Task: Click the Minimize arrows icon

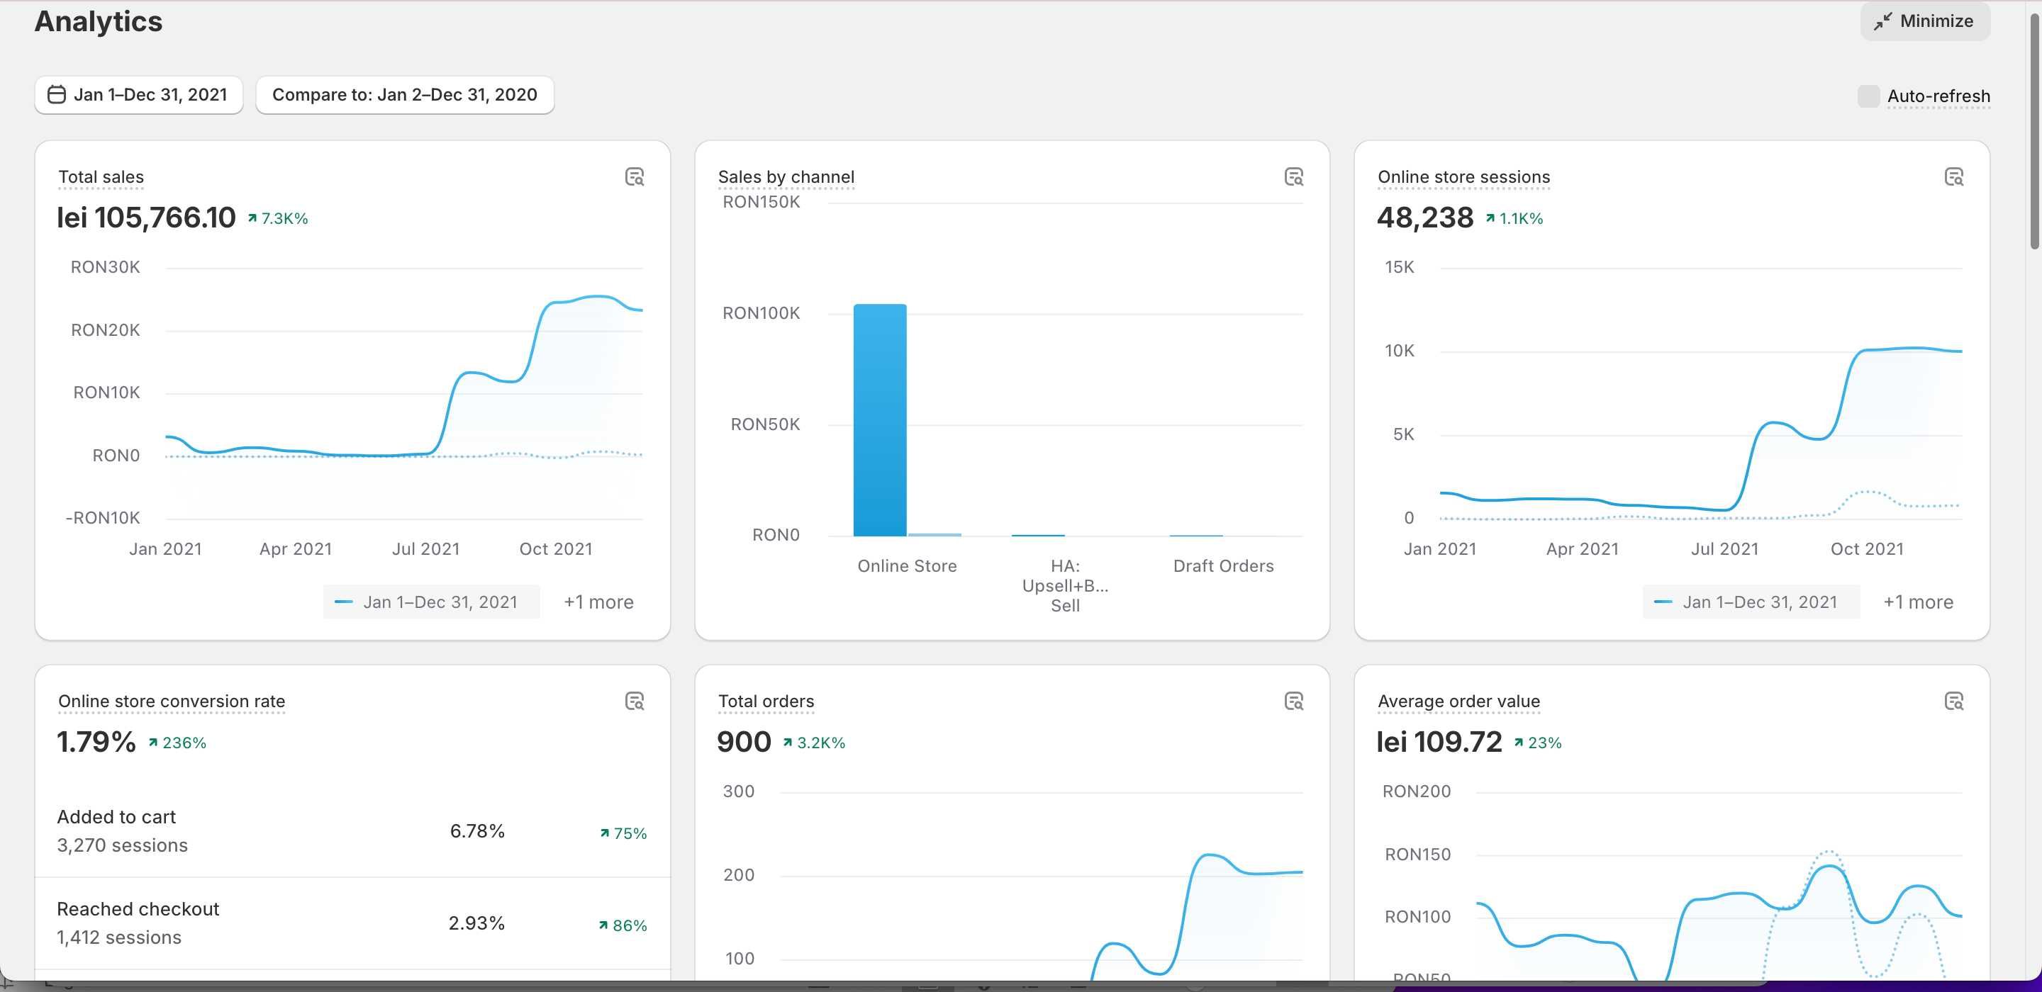Action: click(1882, 21)
